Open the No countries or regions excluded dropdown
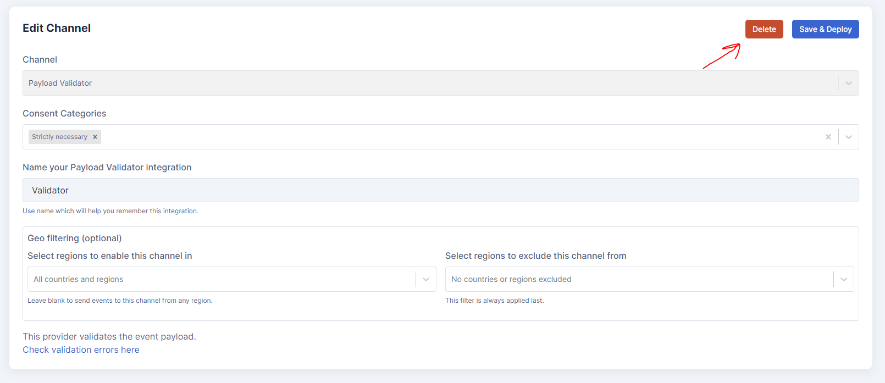This screenshot has width=885, height=383. pos(638,279)
